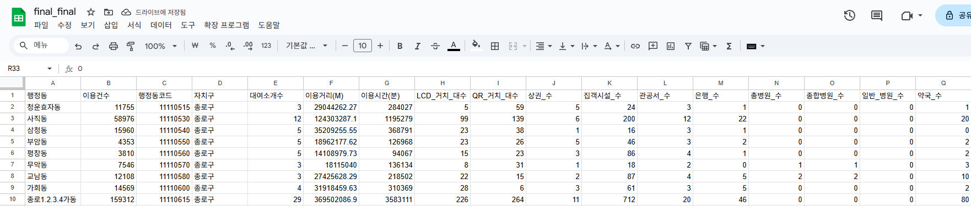Apply won currency format
This screenshot has width=971, height=206.
pos(195,46)
